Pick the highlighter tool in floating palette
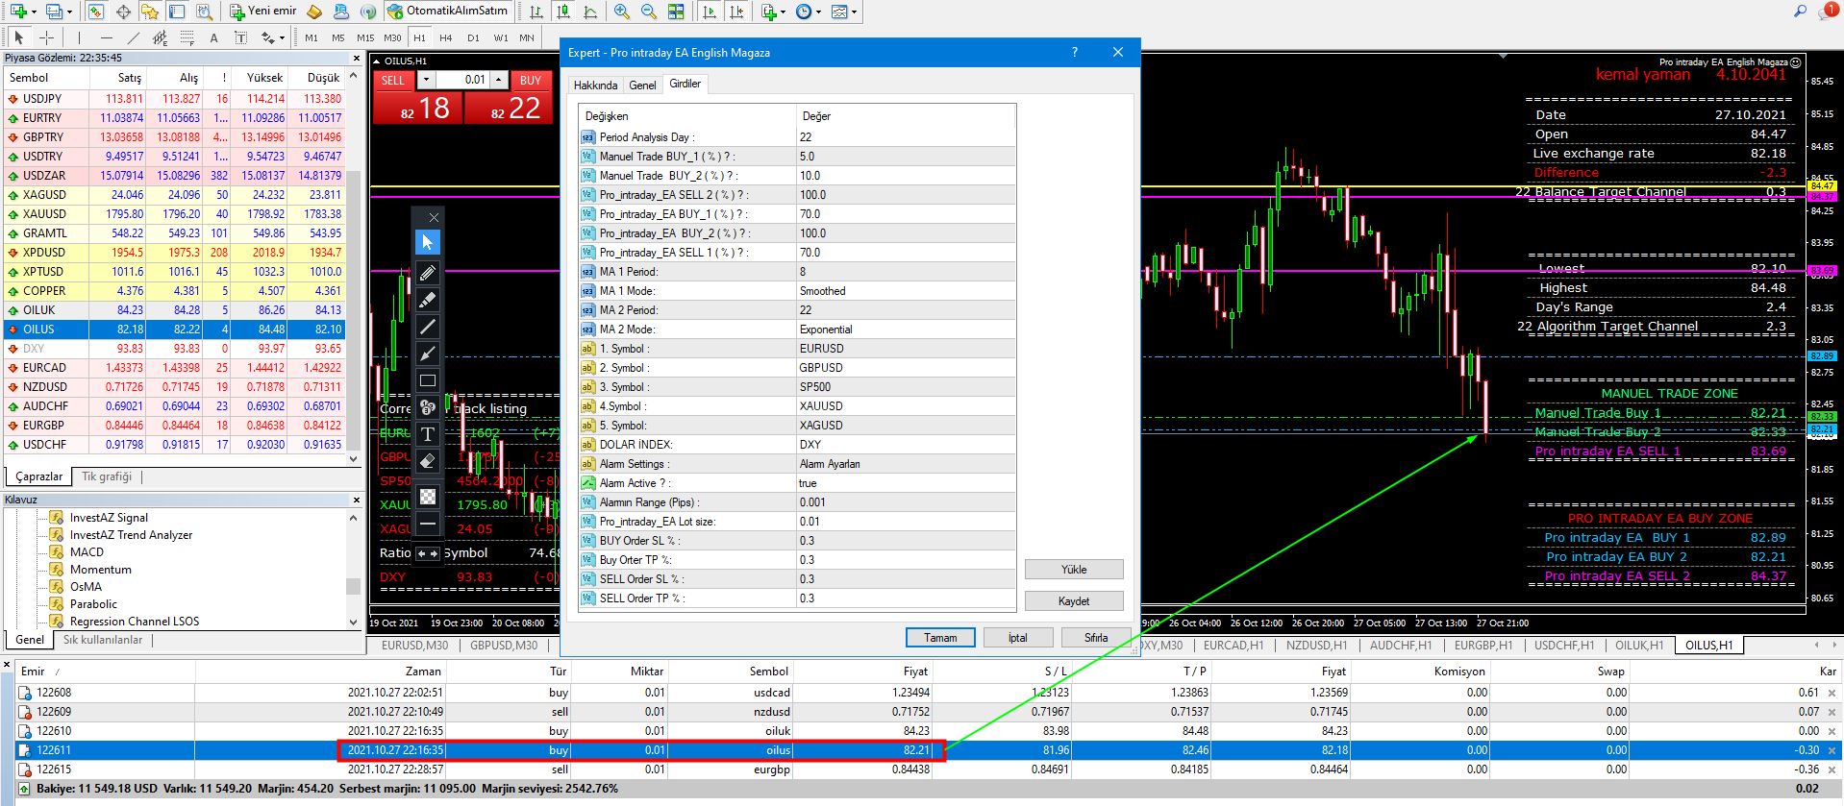The image size is (1844, 806). (x=428, y=300)
